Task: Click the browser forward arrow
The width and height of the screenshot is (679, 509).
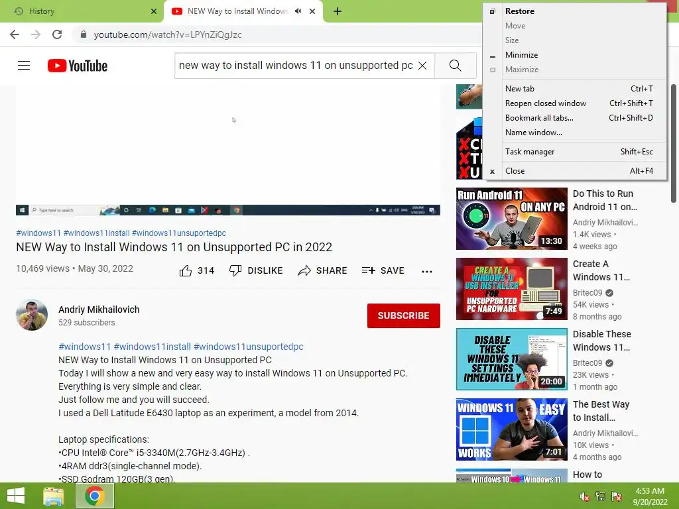Action: (x=36, y=34)
